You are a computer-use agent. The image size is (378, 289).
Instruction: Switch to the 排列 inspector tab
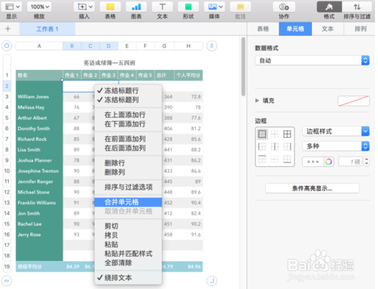coord(361,29)
